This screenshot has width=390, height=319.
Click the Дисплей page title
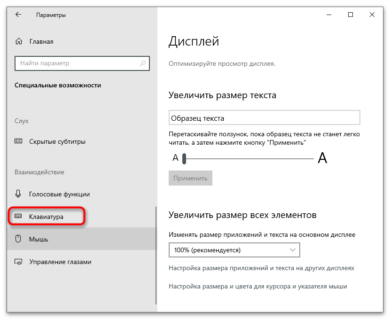194,41
